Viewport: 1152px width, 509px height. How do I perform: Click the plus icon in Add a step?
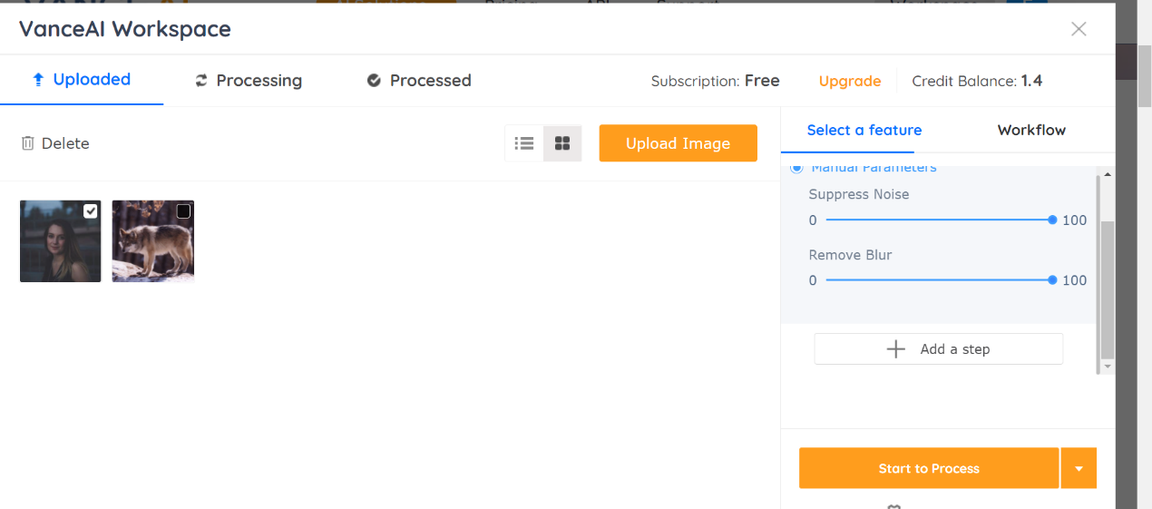895,349
